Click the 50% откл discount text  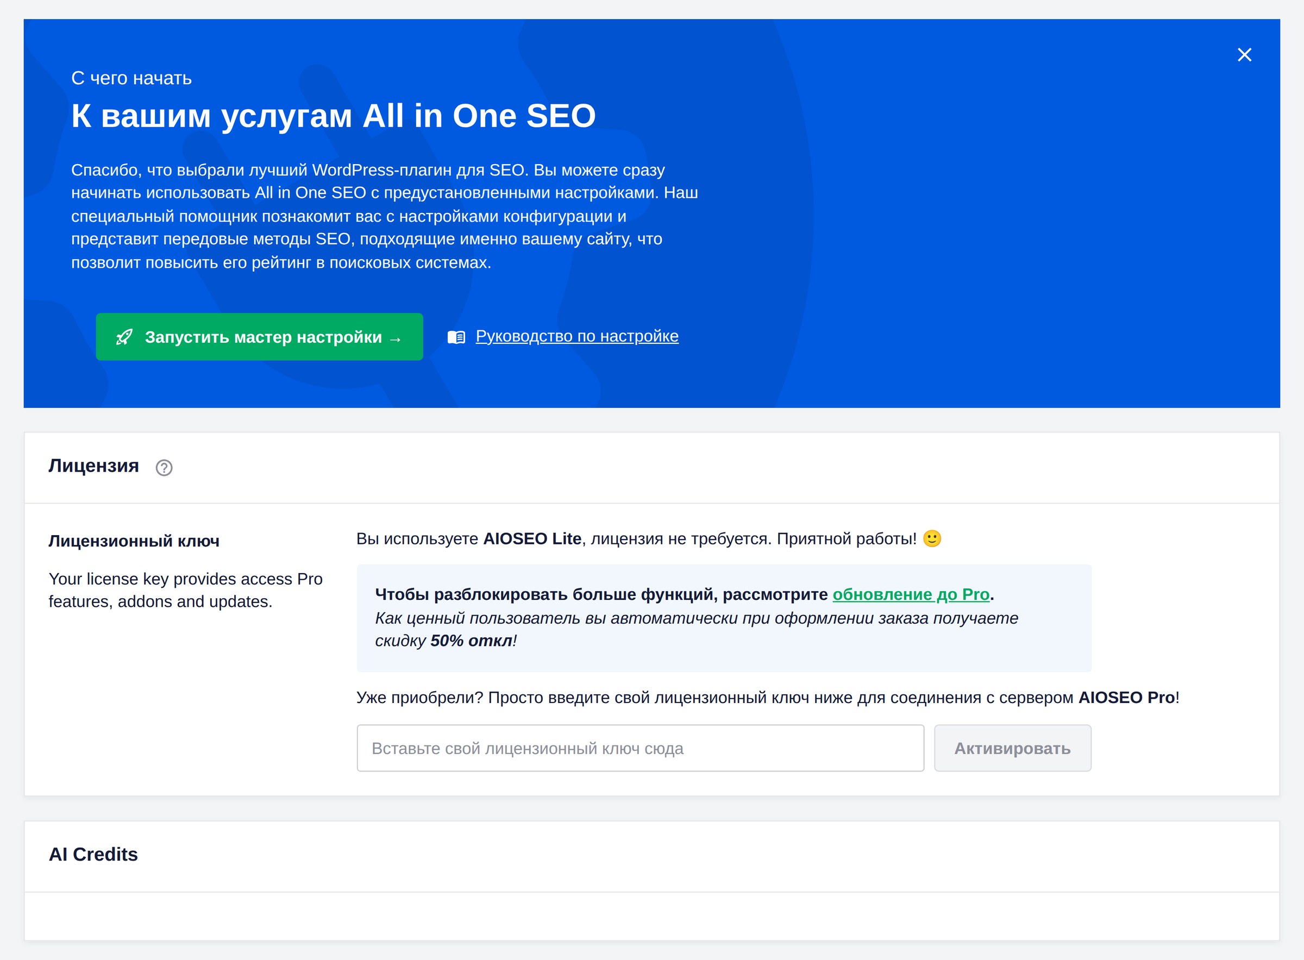[471, 641]
